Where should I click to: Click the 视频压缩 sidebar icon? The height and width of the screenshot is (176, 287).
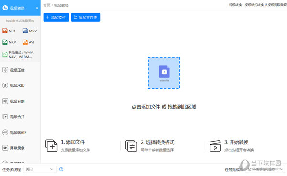5,70
